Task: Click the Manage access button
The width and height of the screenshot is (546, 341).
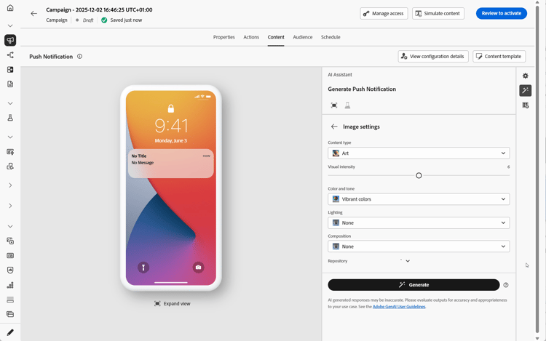Action: click(x=384, y=14)
